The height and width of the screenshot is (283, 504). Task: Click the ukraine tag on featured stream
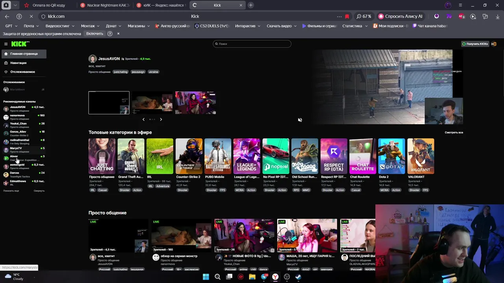pyautogui.click(x=154, y=72)
